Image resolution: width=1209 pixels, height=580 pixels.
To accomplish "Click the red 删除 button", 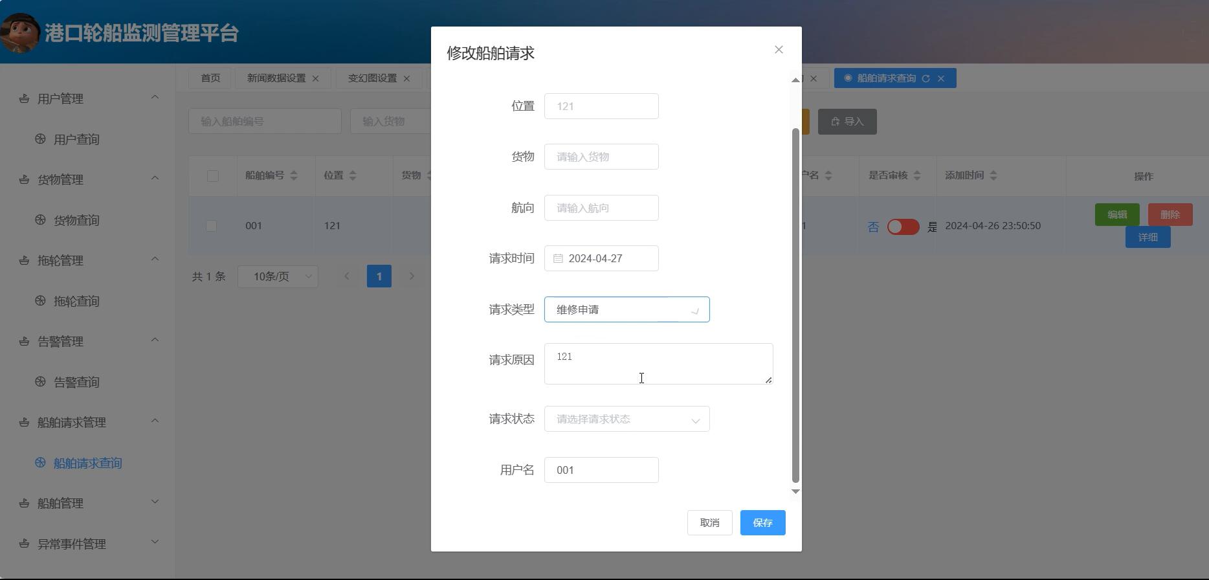I will 1170,214.
